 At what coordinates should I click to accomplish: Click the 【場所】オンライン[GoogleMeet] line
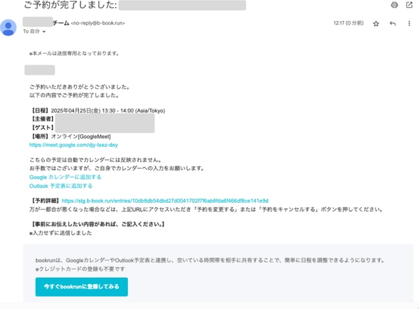click(70, 136)
